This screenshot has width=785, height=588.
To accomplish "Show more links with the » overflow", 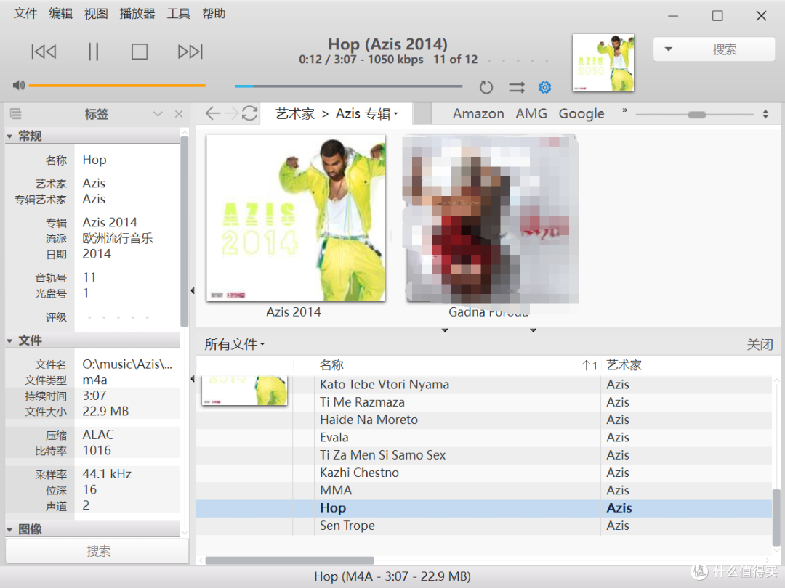I will pos(624,110).
